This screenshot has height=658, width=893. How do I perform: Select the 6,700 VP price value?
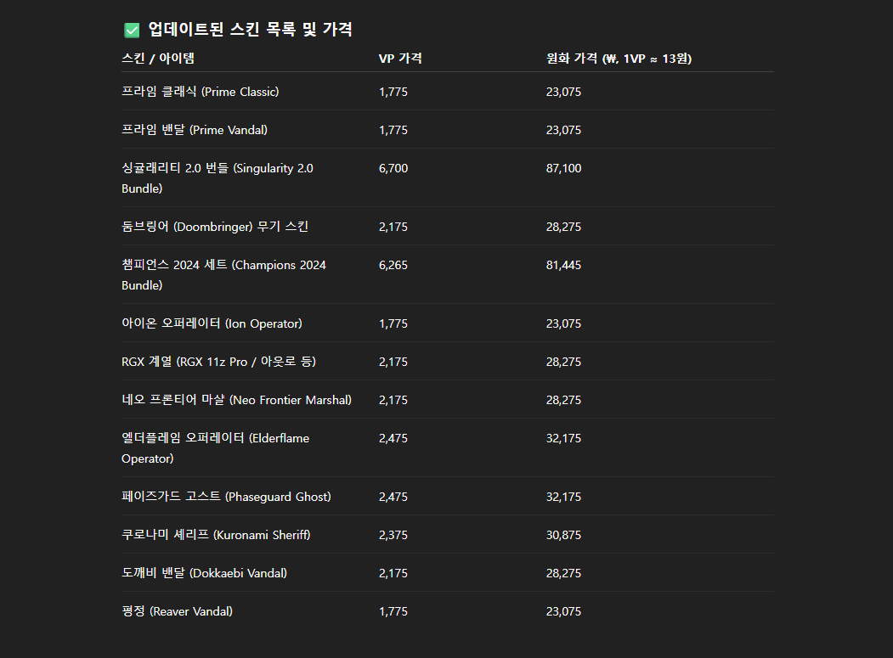click(x=393, y=168)
